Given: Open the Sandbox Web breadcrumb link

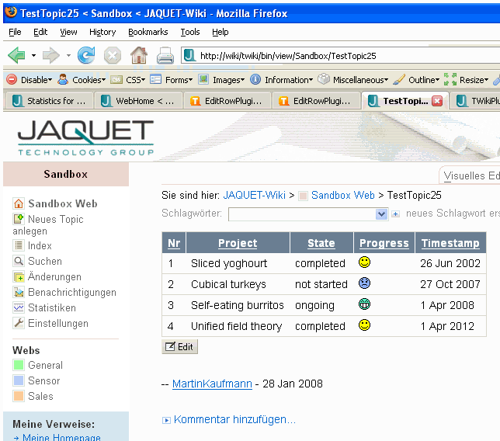Looking at the screenshot, I should point(343,195).
